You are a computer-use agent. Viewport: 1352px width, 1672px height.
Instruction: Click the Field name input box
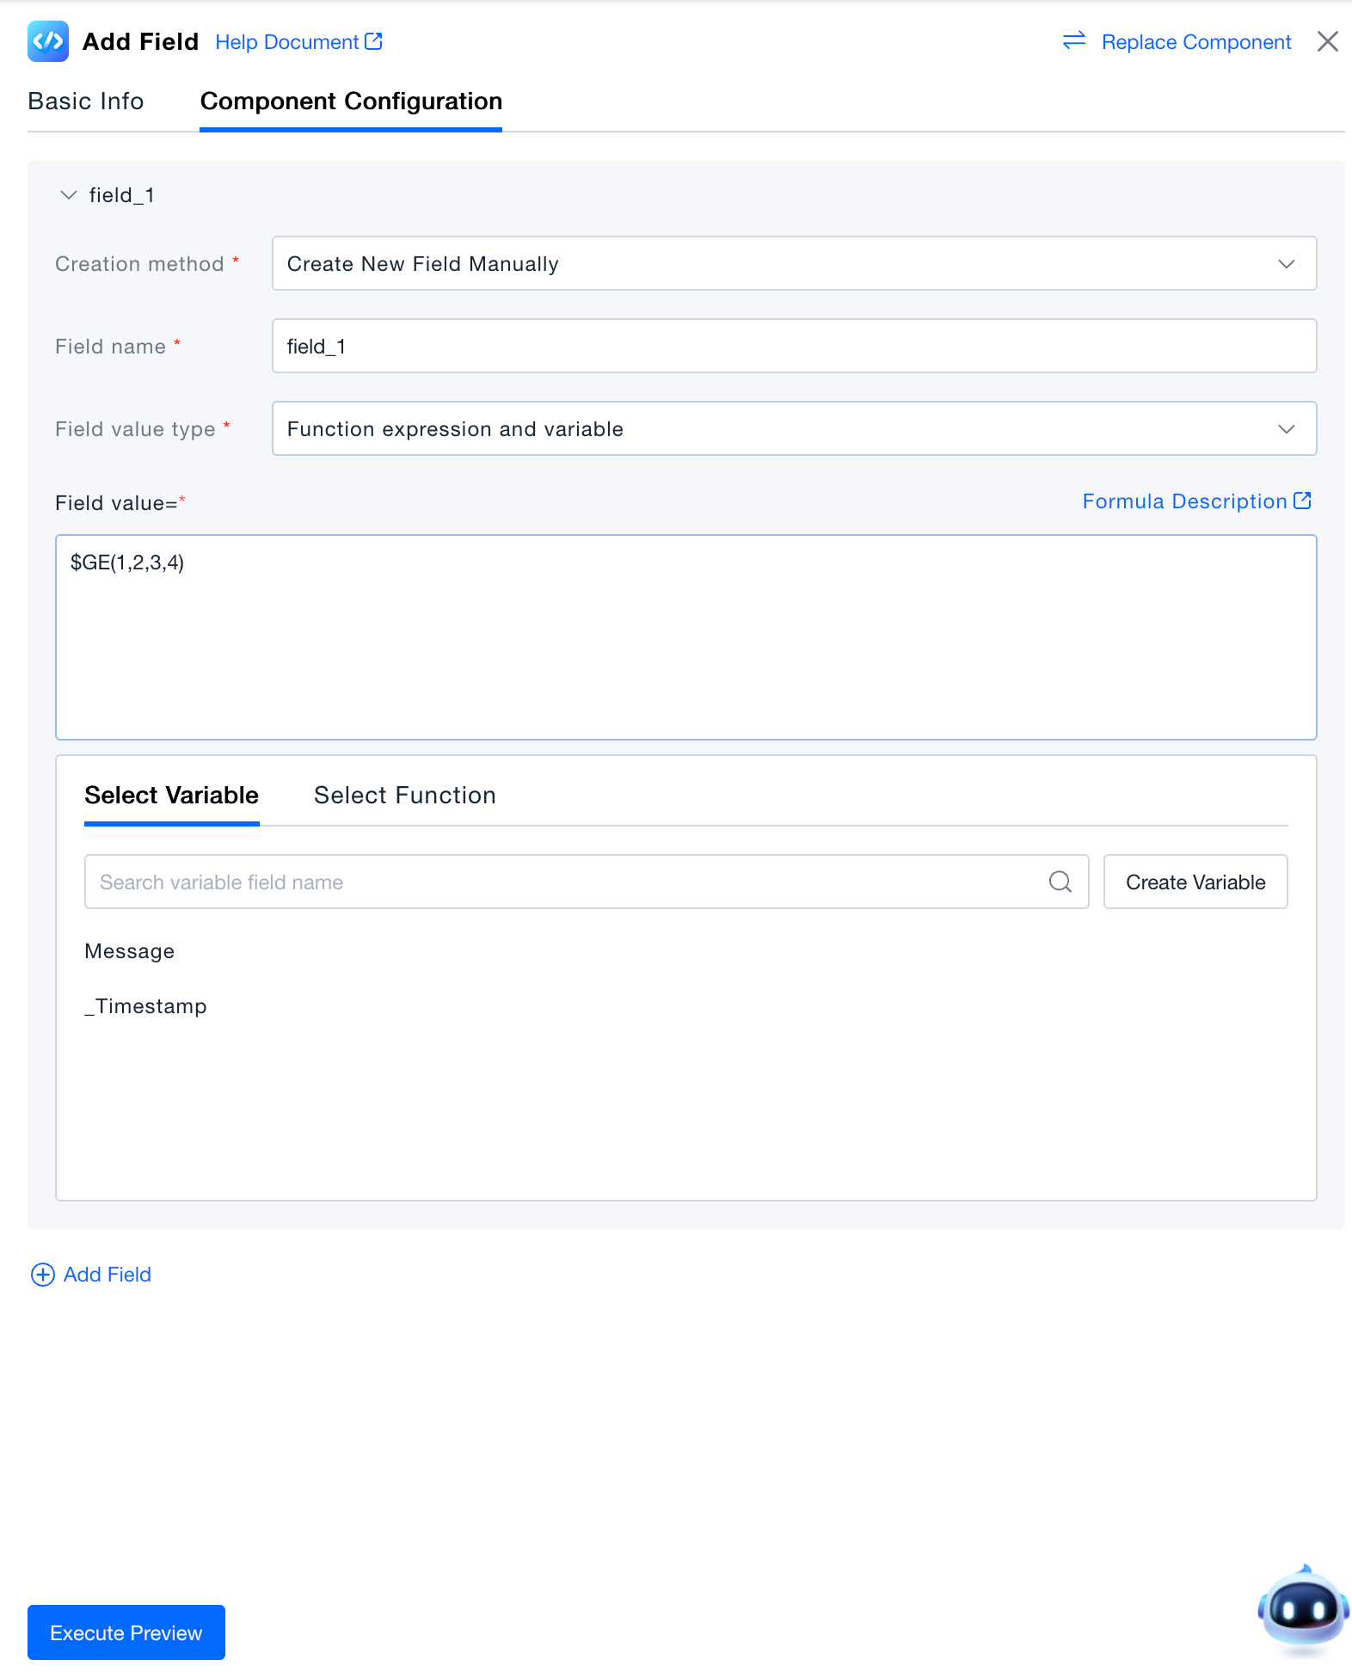[x=793, y=347]
